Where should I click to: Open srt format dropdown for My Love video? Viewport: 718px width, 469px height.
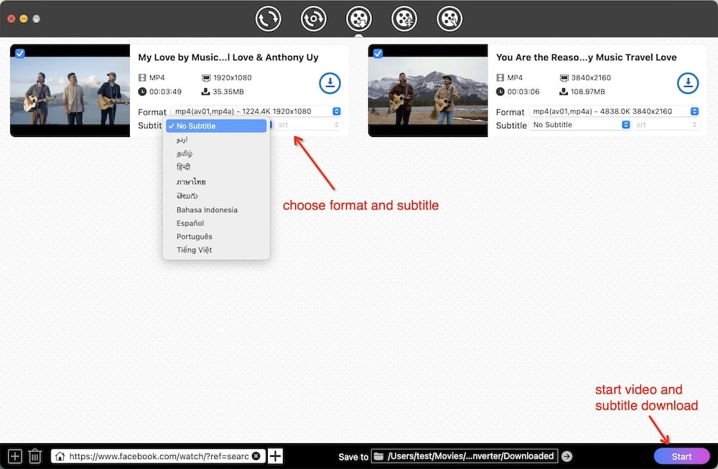(x=308, y=125)
